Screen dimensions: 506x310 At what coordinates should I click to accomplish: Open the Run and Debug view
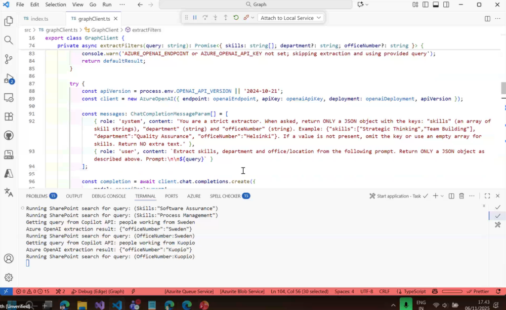click(x=8, y=78)
